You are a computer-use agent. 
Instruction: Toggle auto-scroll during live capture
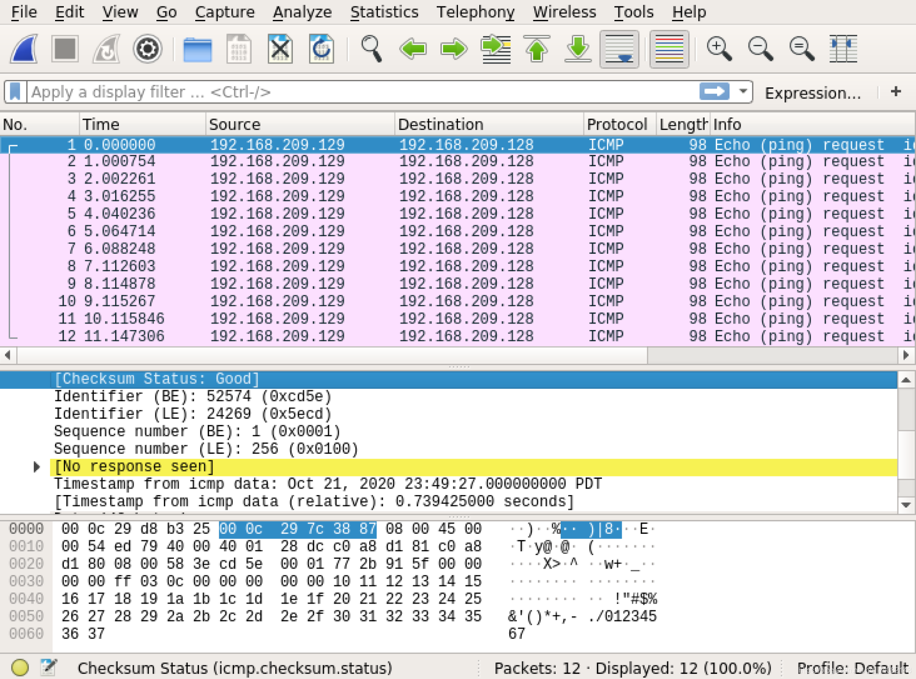point(619,49)
